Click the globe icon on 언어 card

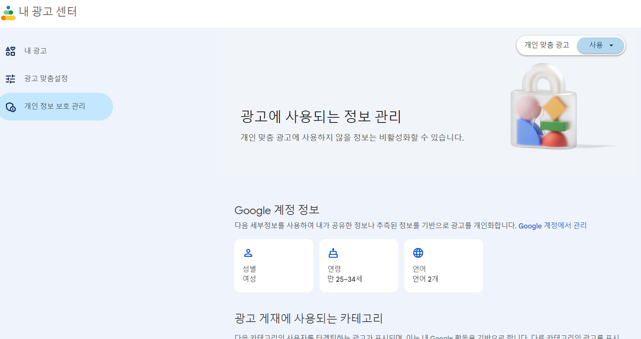[x=418, y=253]
